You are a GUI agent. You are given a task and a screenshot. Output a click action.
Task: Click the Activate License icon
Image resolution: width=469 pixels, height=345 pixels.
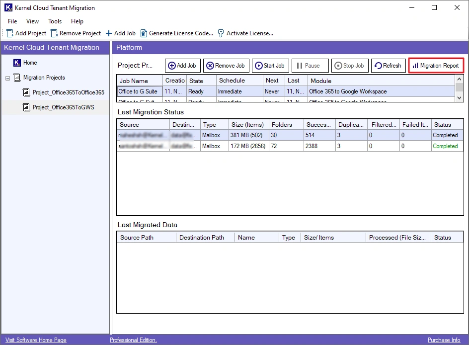[221, 33]
